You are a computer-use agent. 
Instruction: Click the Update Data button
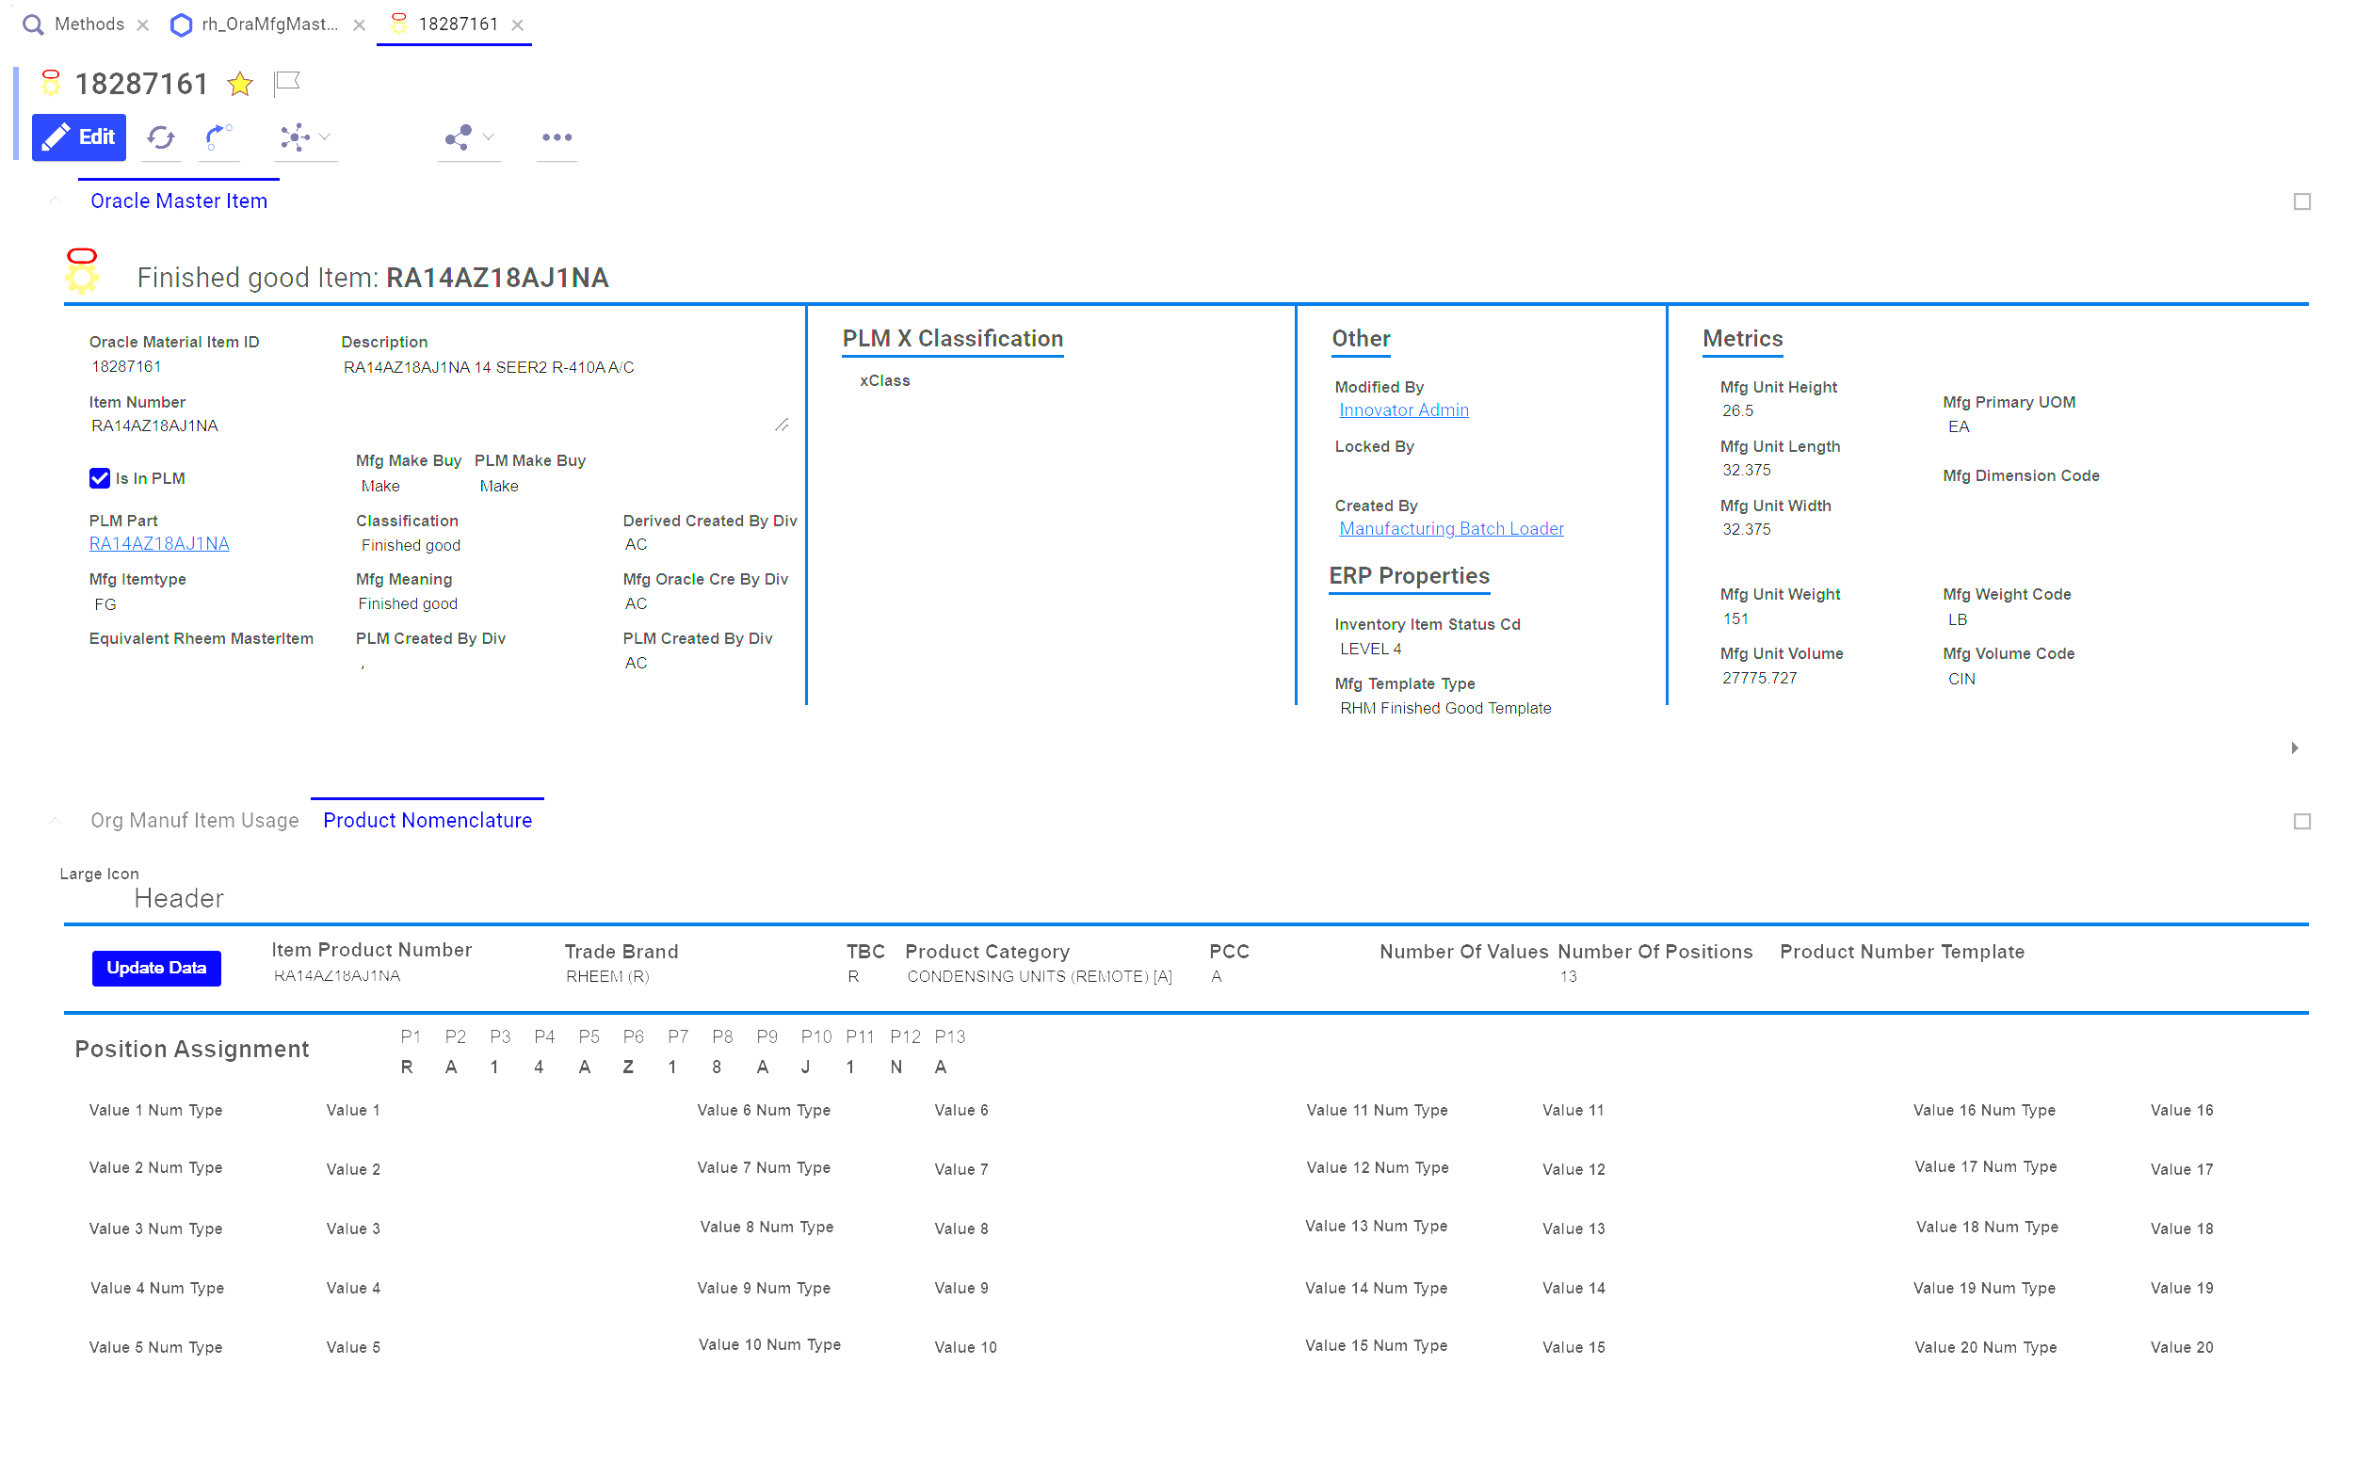click(x=156, y=969)
